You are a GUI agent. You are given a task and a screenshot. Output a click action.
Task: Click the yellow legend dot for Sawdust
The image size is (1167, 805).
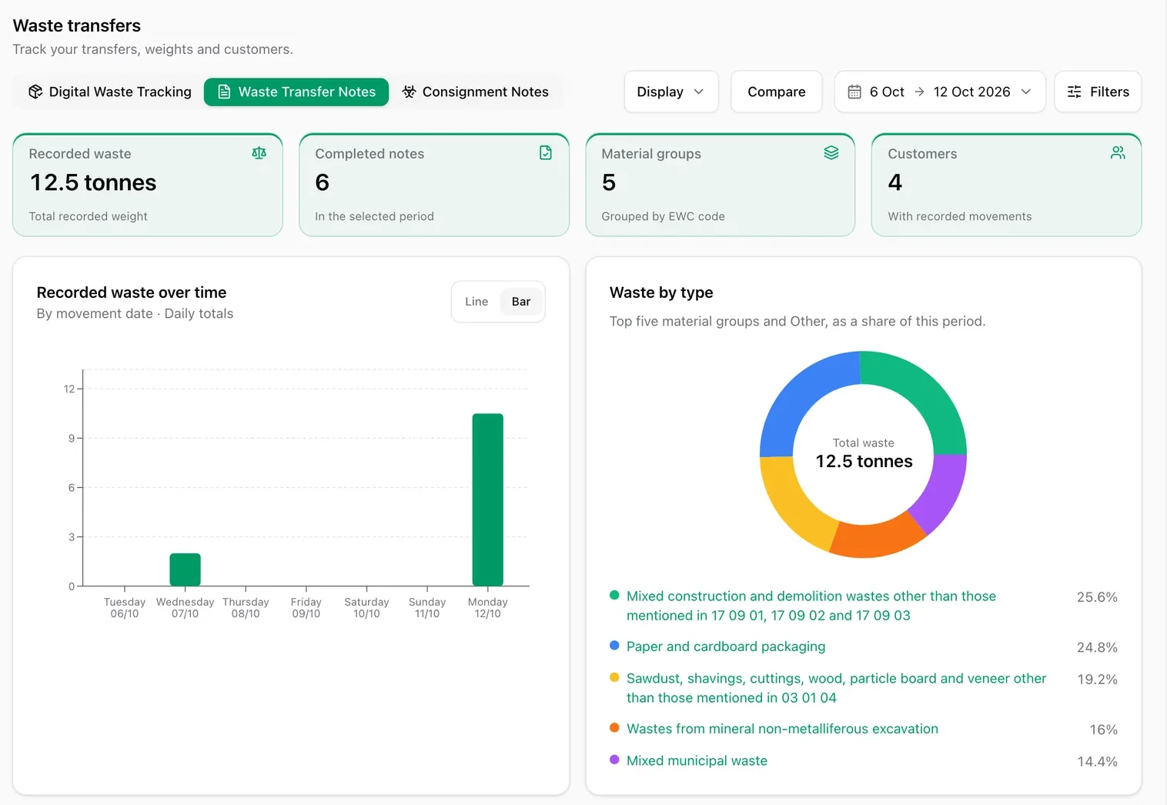(614, 677)
